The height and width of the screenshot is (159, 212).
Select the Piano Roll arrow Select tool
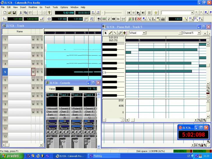pyautogui.click(x=106, y=33)
